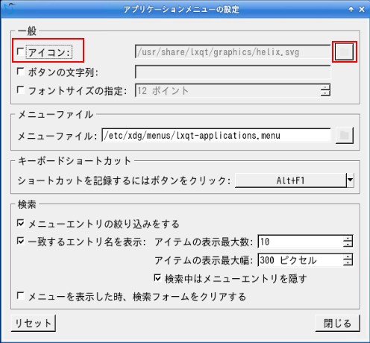Image resolution: width=370 pixels, height=343 pixels.
Task: Enable the ボタンの文字列 checkbox
Action: coord(20,72)
